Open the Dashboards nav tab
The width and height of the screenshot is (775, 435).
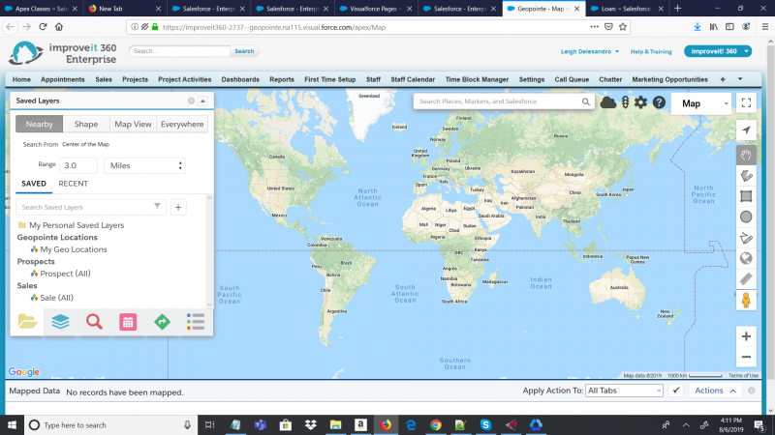tap(240, 79)
